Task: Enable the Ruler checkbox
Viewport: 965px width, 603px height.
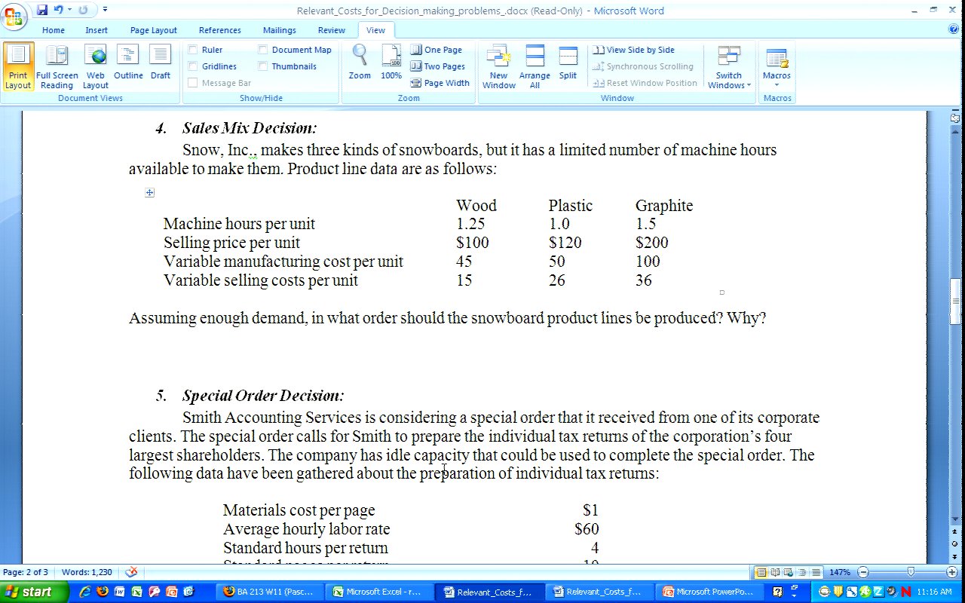Action: click(x=193, y=50)
